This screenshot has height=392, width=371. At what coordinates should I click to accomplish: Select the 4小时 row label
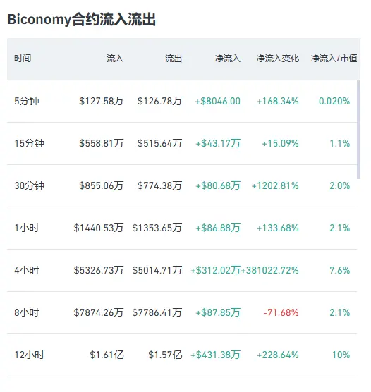[x=27, y=270]
